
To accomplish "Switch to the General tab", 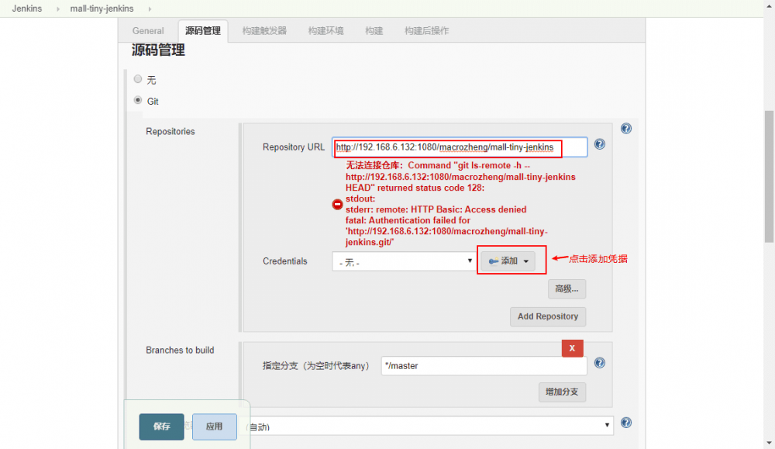I will [147, 30].
